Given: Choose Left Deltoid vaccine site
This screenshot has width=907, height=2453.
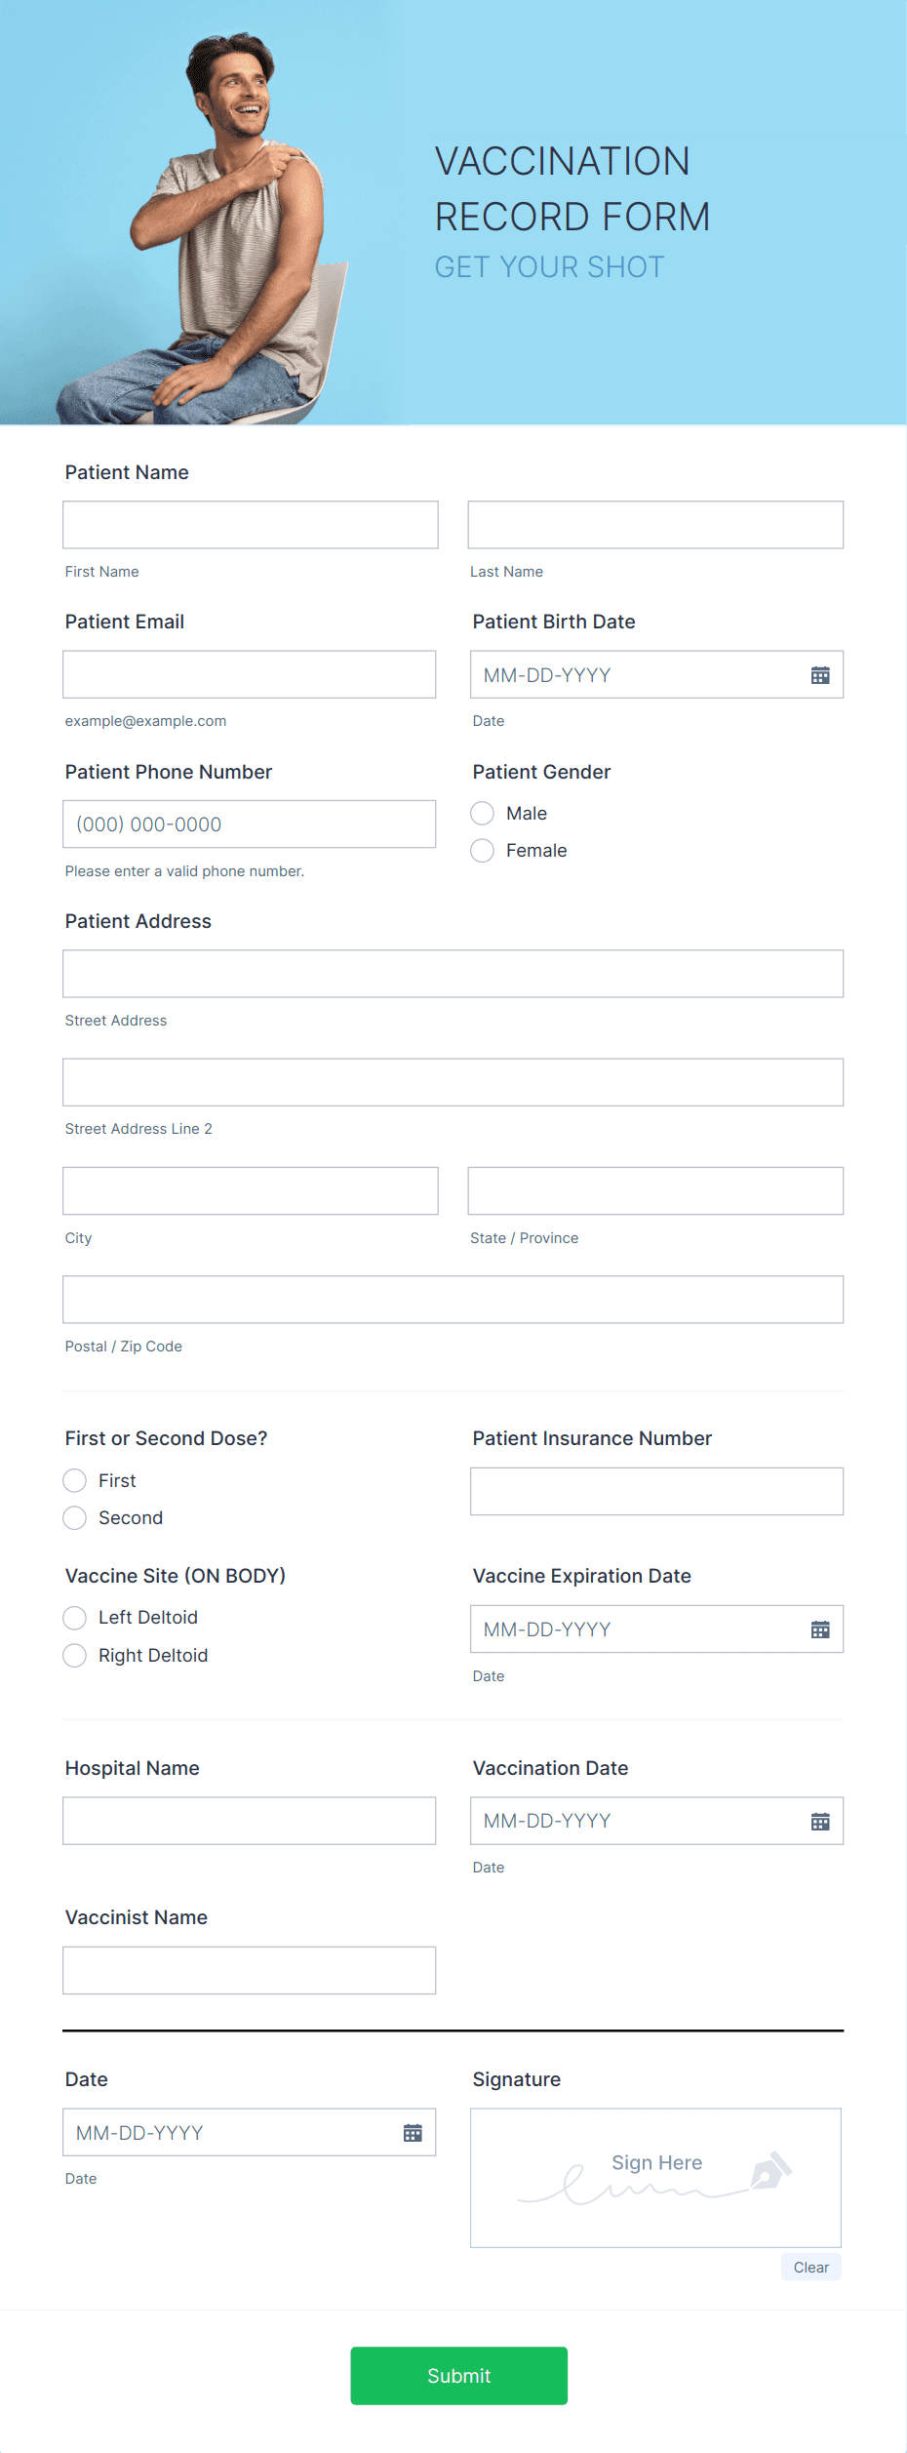Looking at the screenshot, I should (x=75, y=1617).
